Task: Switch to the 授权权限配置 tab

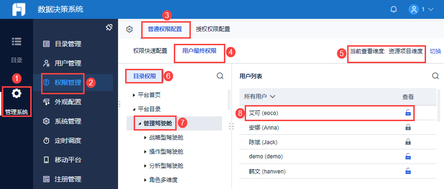Action: 213,29
